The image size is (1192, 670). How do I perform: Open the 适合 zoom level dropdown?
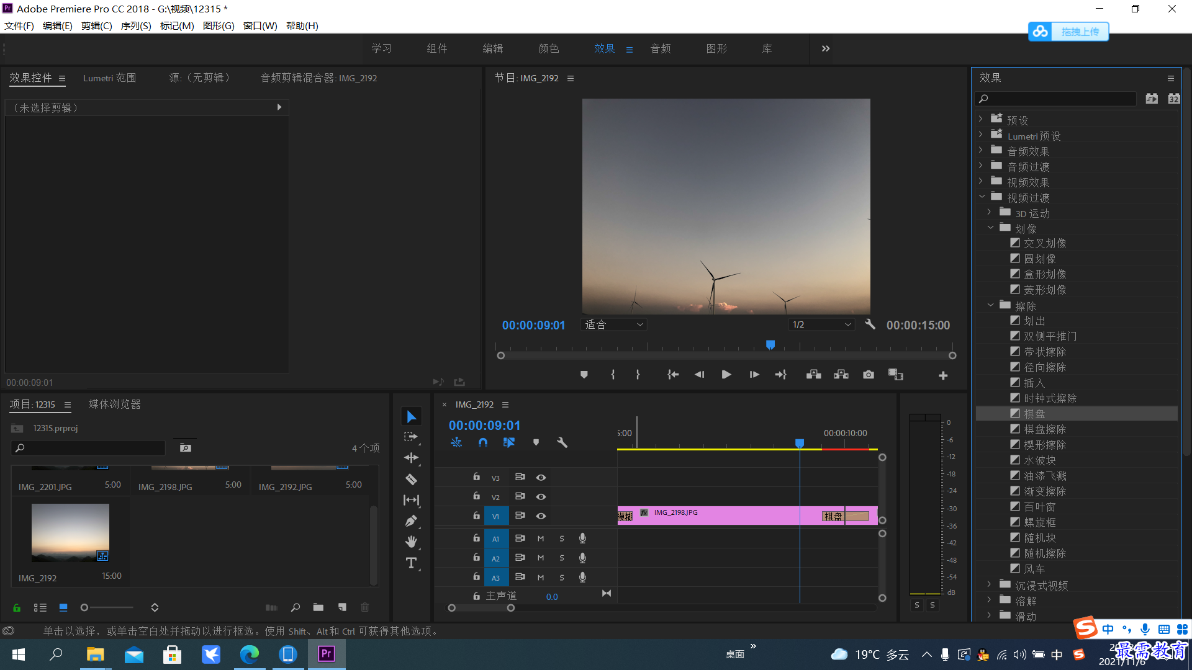pos(614,324)
